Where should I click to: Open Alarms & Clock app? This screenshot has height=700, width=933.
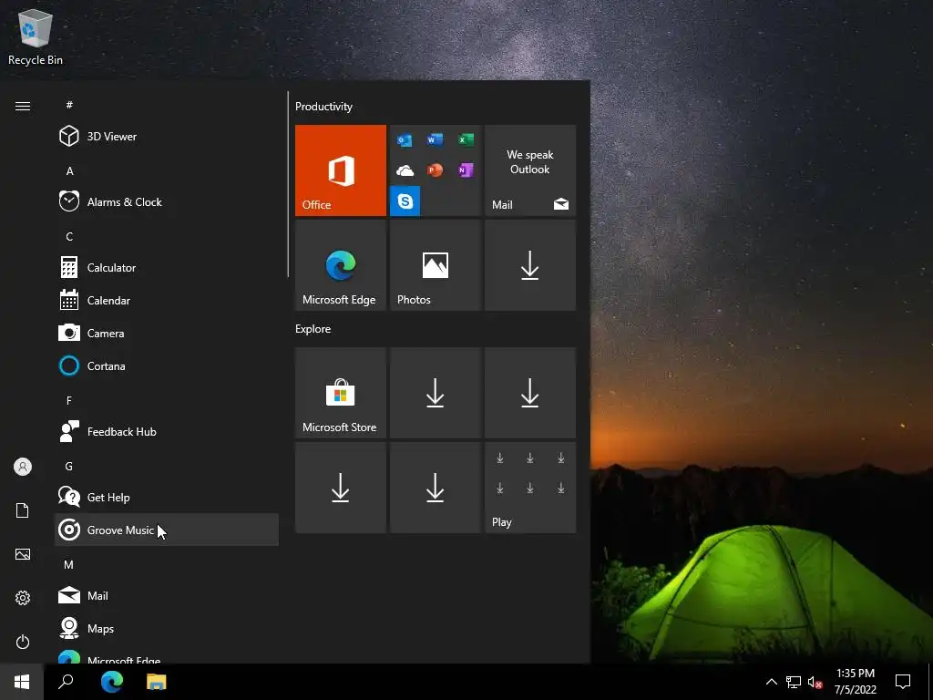tap(167, 201)
